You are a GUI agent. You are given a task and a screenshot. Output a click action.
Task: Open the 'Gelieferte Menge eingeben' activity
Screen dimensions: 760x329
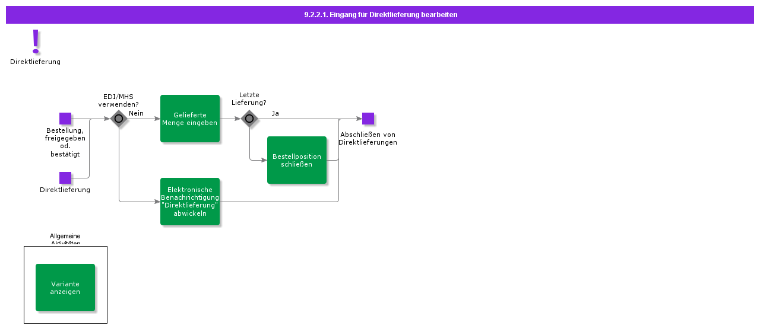click(x=190, y=119)
